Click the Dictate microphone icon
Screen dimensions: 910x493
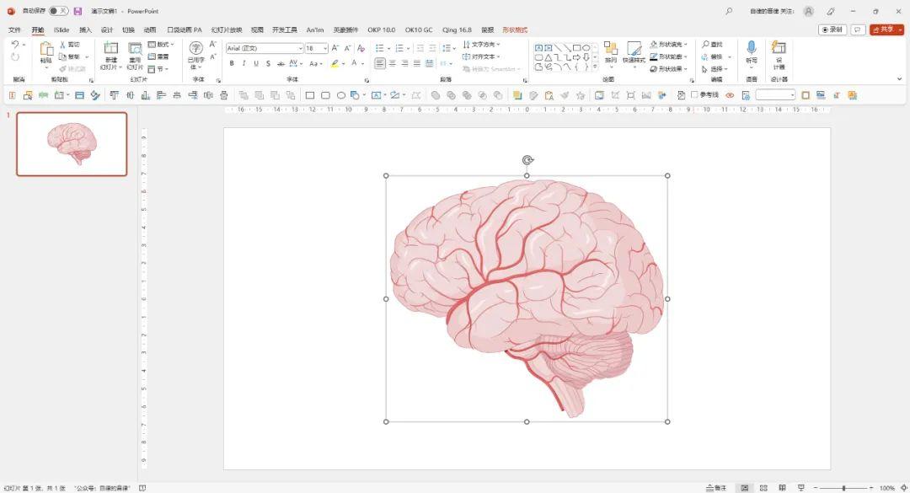(751, 49)
